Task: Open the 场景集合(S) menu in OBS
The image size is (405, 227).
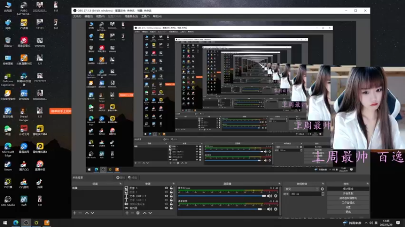Action: pyautogui.click(x=131, y=17)
